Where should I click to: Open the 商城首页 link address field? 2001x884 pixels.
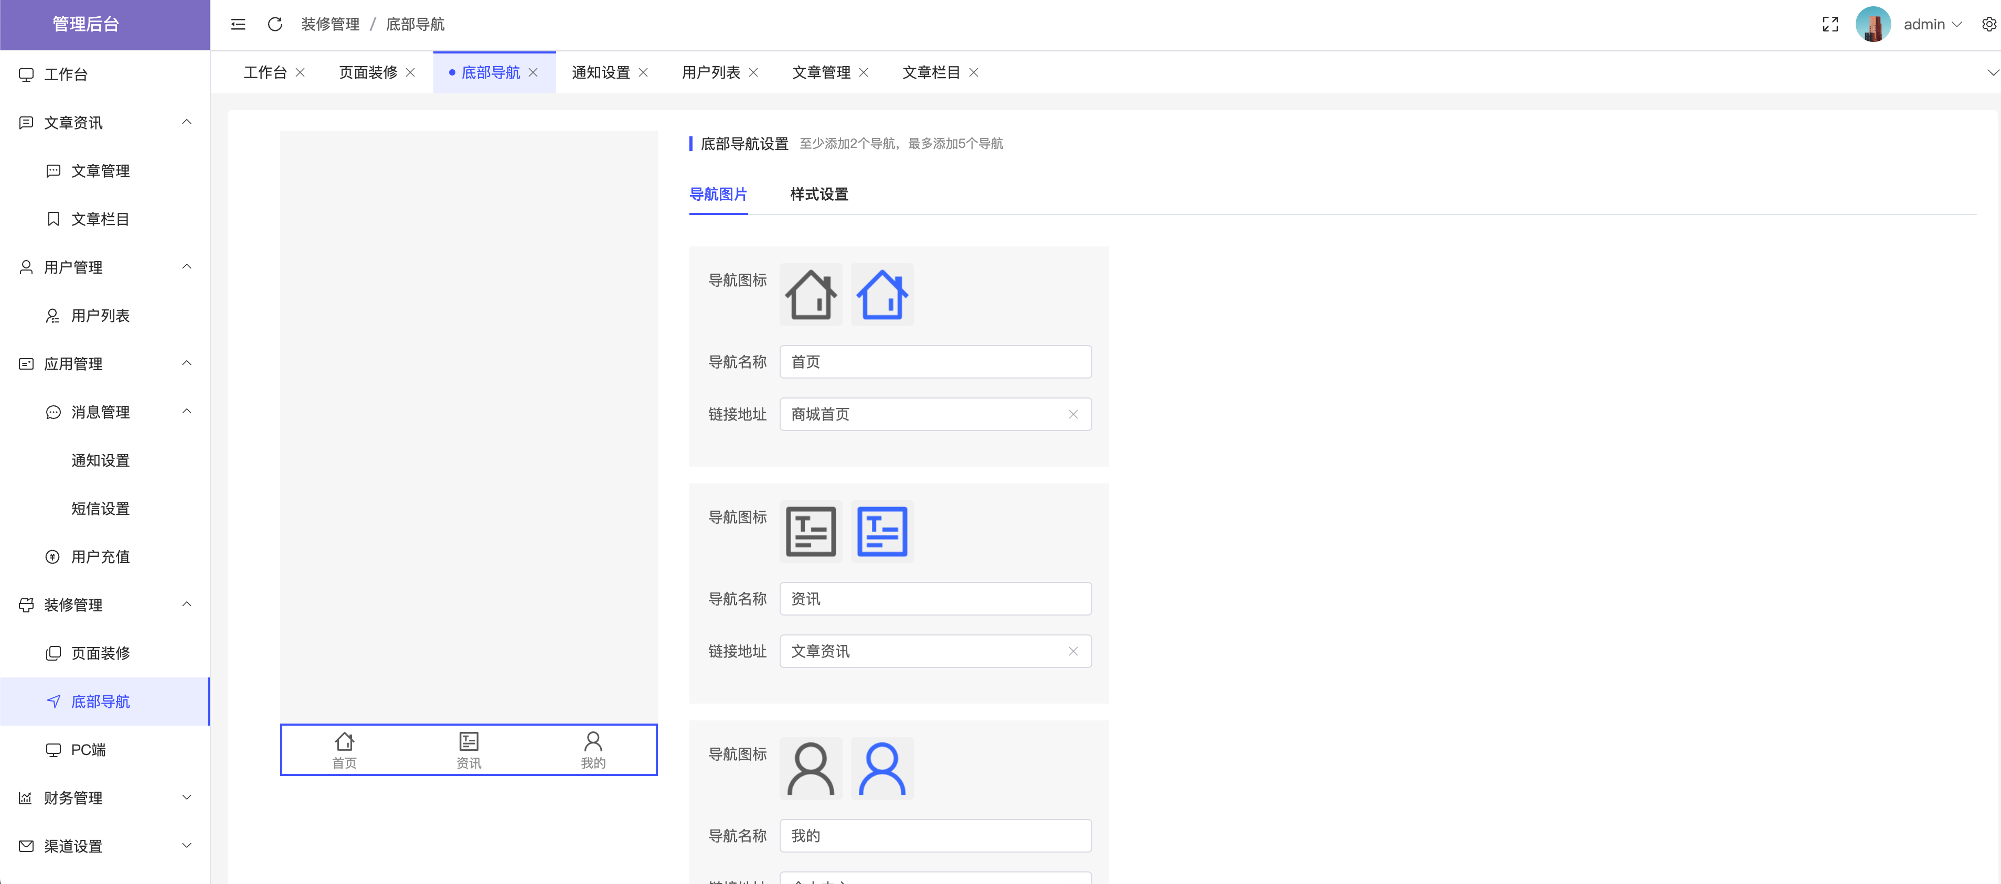click(x=935, y=414)
